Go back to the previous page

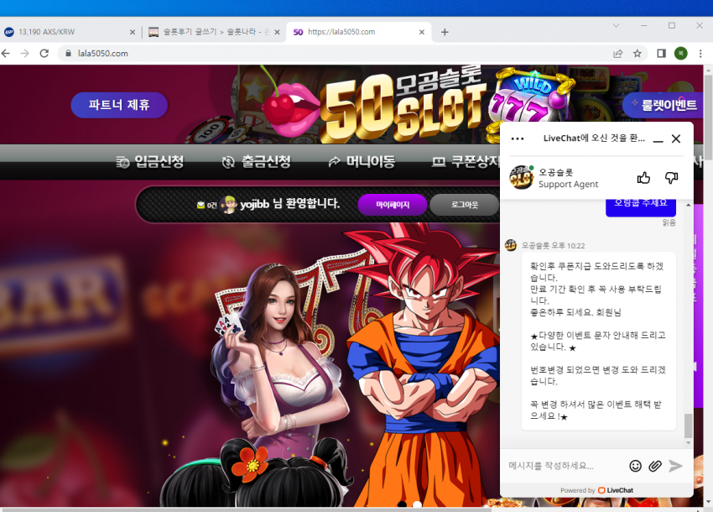click(6, 53)
